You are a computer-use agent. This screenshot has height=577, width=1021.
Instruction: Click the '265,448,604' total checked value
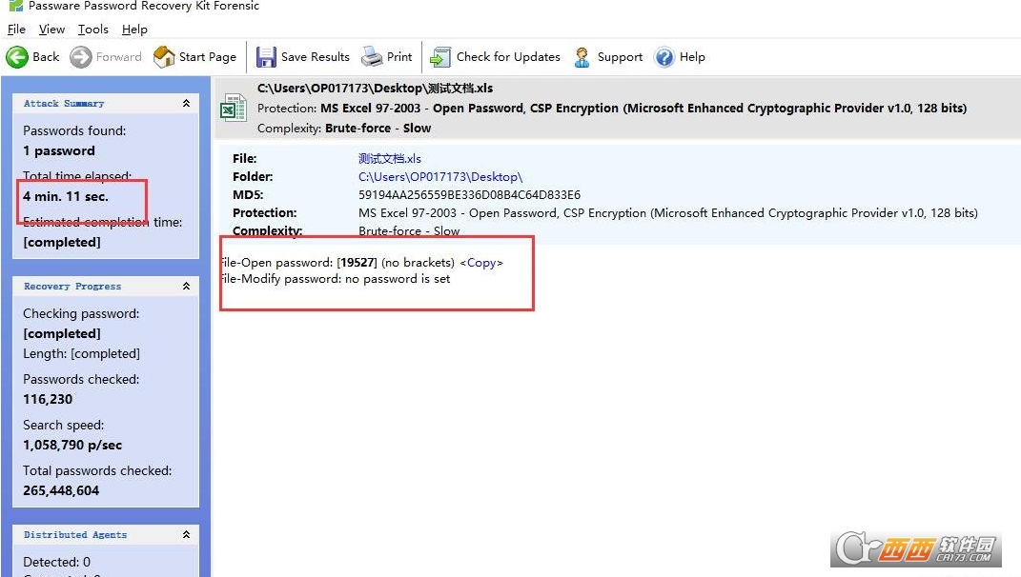[61, 491]
